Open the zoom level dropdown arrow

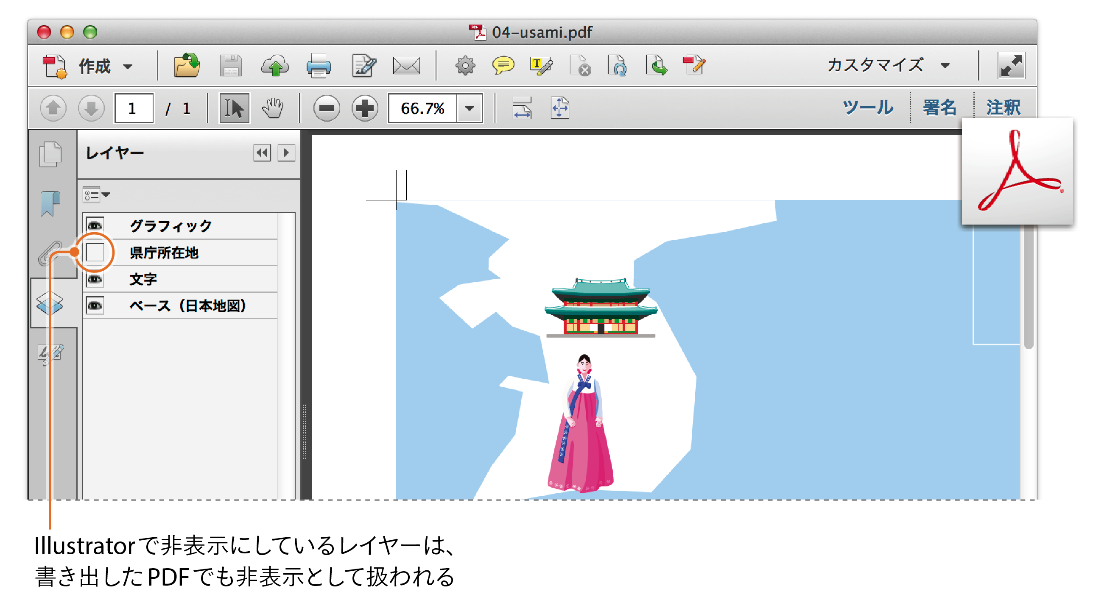coord(470,108)
